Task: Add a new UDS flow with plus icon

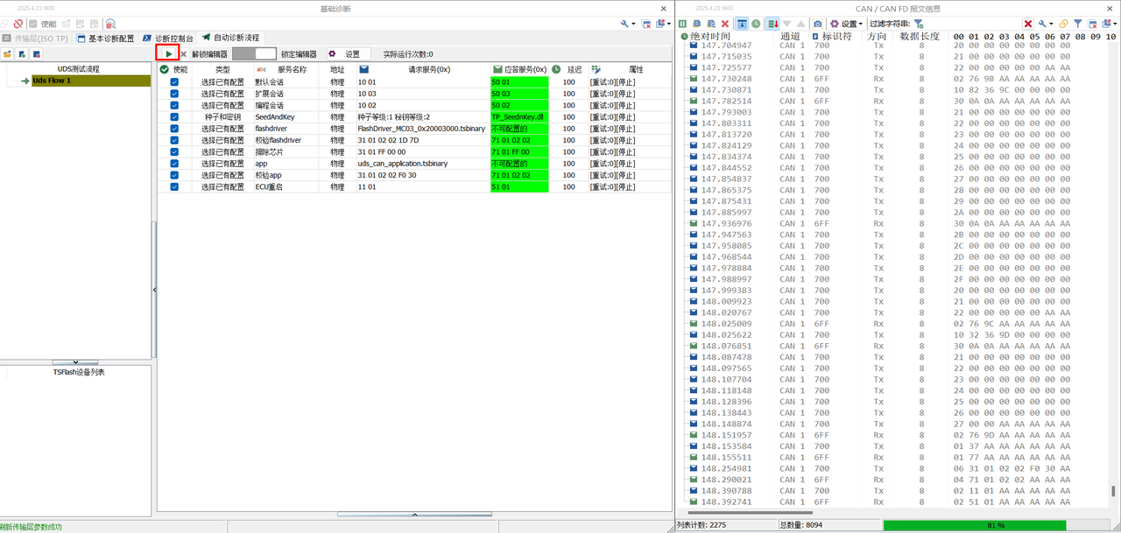Action: click(22, 54)
